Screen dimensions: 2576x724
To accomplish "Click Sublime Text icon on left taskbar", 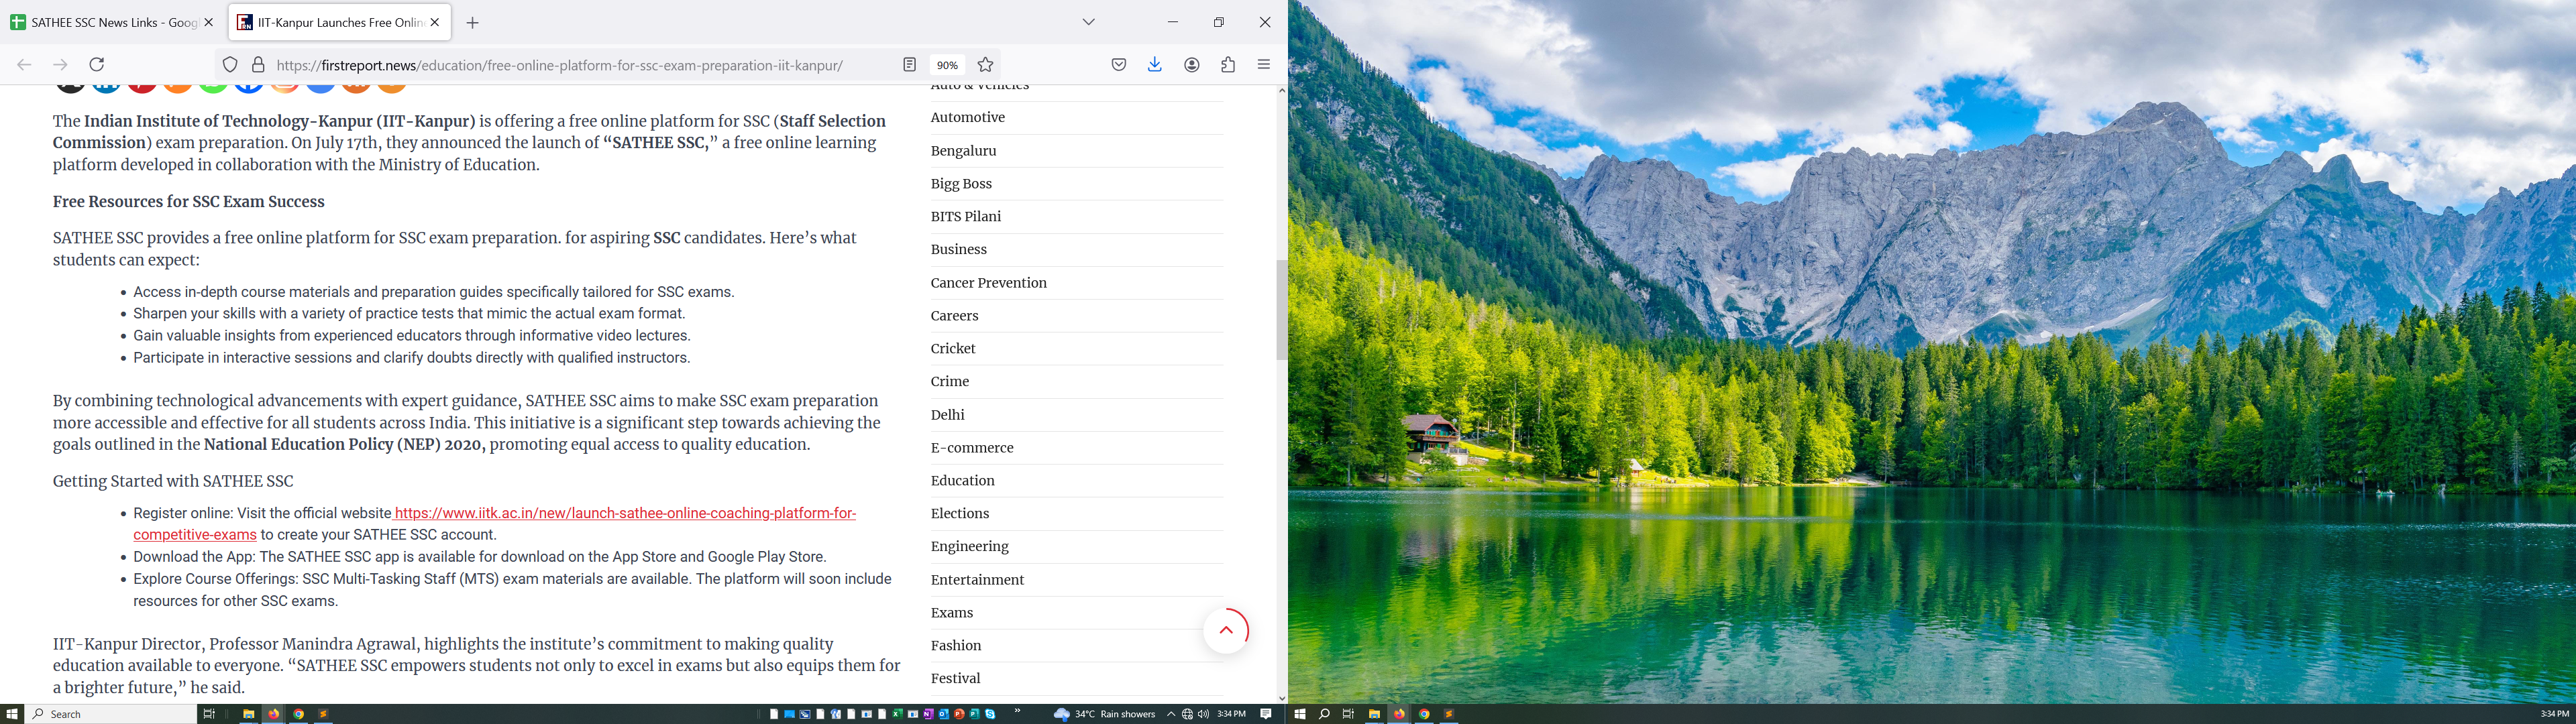I will coord(323,714).
